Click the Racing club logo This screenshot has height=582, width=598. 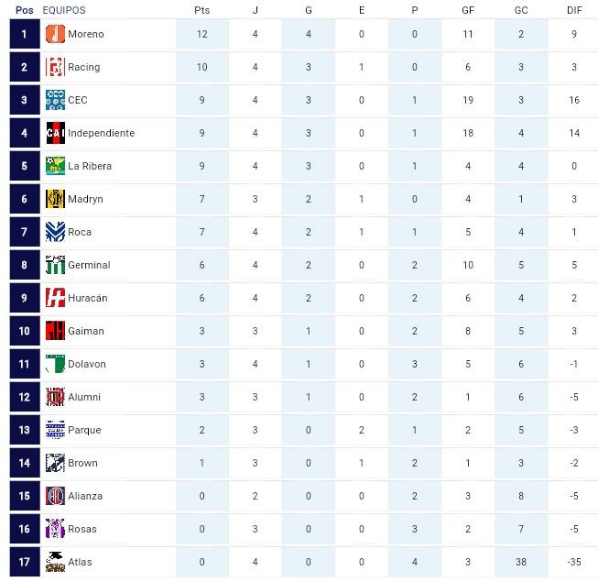pos(55,67)
